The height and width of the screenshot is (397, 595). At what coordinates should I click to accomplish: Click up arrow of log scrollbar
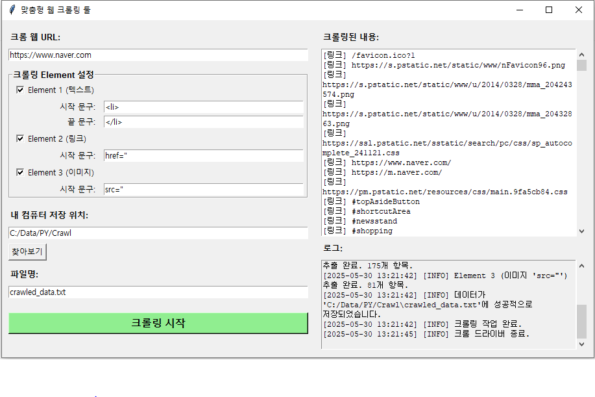(x=582, y=266)
